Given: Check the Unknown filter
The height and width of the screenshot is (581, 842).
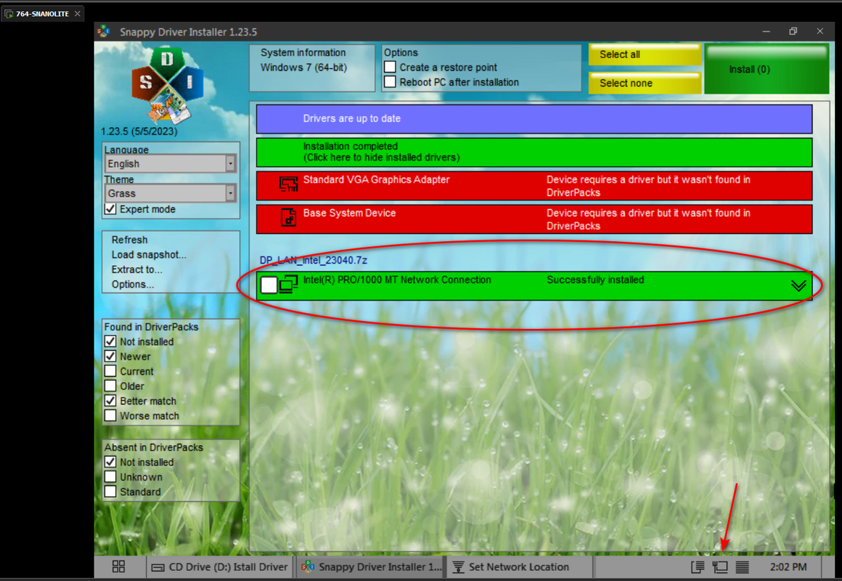Looking at the screenshot, I should [110, 476].
